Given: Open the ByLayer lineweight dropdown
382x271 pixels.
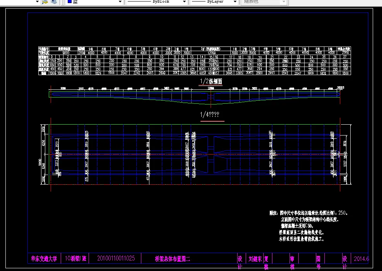Looking at the screenshot, I should coord(235,2).
